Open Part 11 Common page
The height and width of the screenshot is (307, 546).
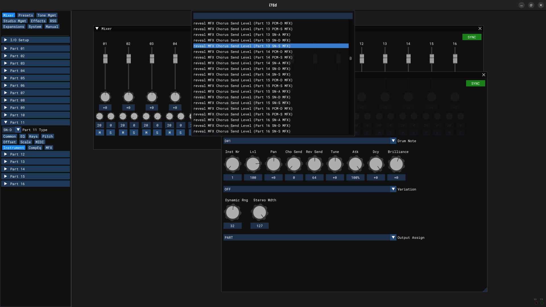tap(9, 136)
